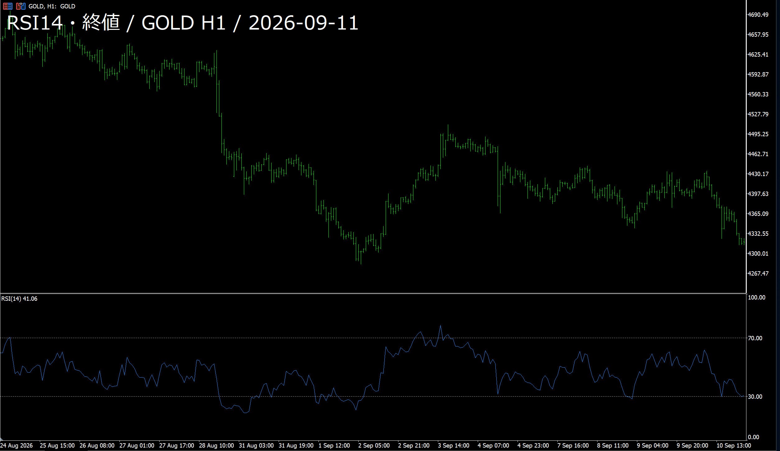The width and height of the screenshot is (780, 451).
Task: Click the RSI 70.00 level label
Action: pyautogui.click(x=755, y=338)
